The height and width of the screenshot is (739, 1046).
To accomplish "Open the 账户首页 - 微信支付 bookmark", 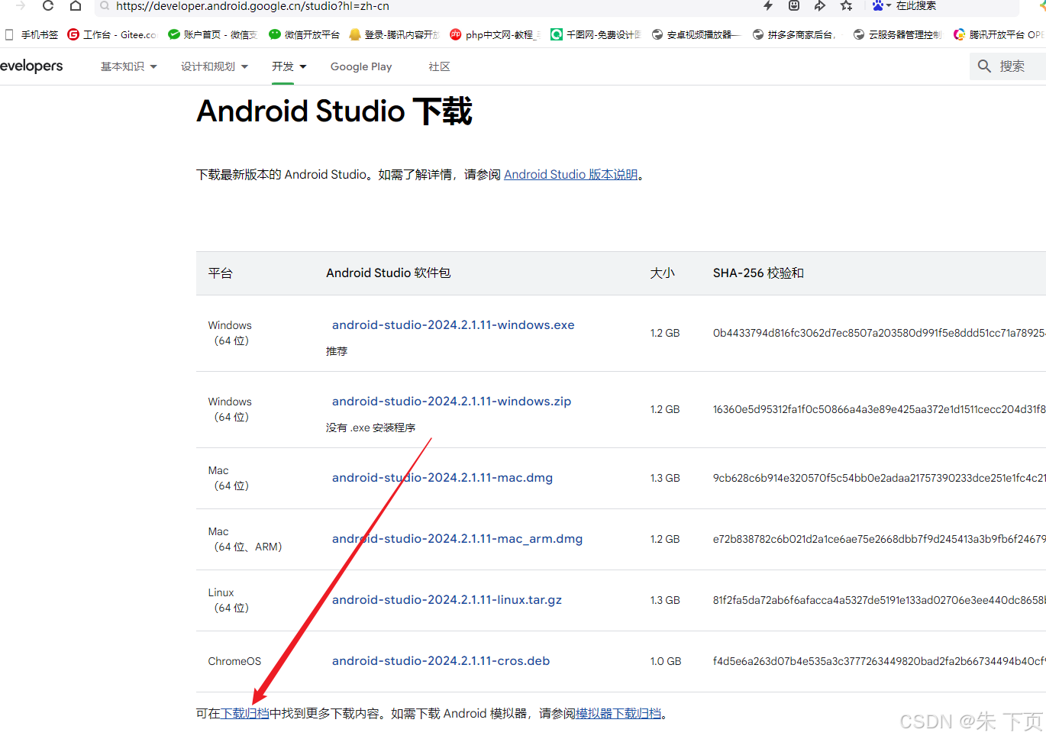I will 212,34.
